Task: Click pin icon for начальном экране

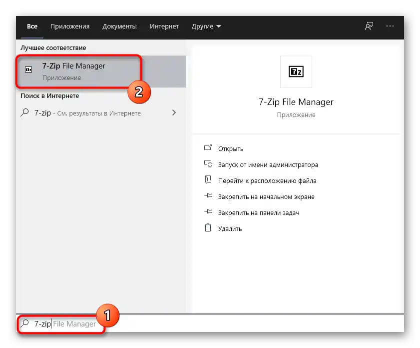Action: [x=208, y=195]
